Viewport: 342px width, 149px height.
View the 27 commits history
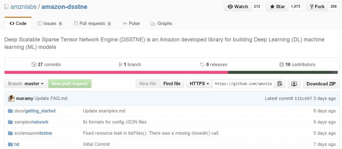[46, 65]
